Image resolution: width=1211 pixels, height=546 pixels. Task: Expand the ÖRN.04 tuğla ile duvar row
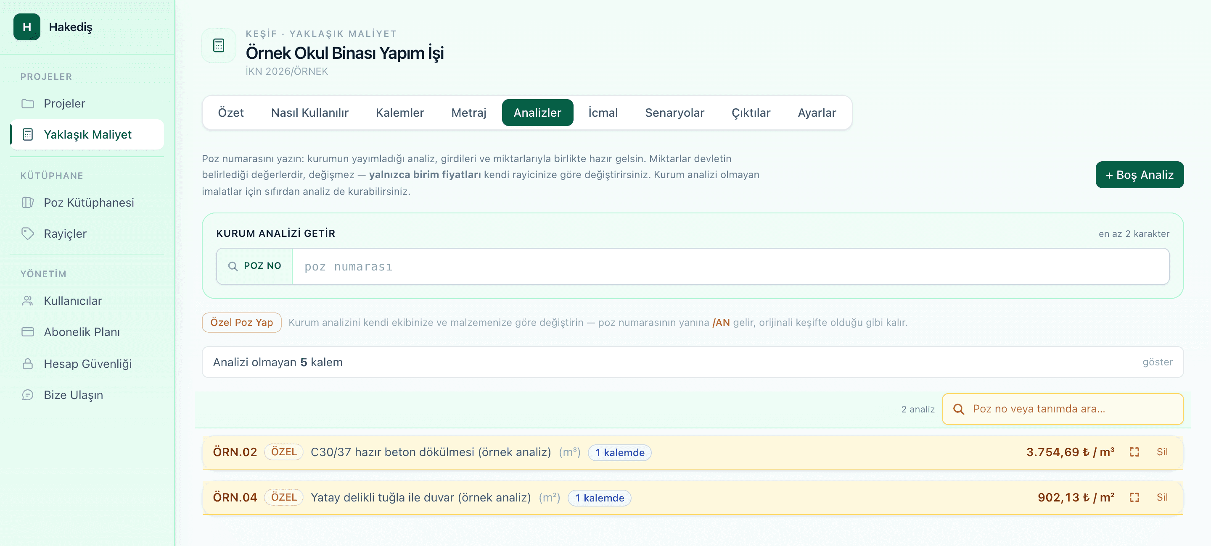(x=693, y=497)
